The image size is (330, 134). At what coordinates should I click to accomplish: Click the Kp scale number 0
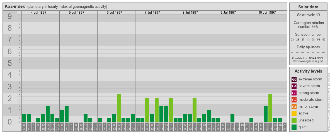[10, 122]
